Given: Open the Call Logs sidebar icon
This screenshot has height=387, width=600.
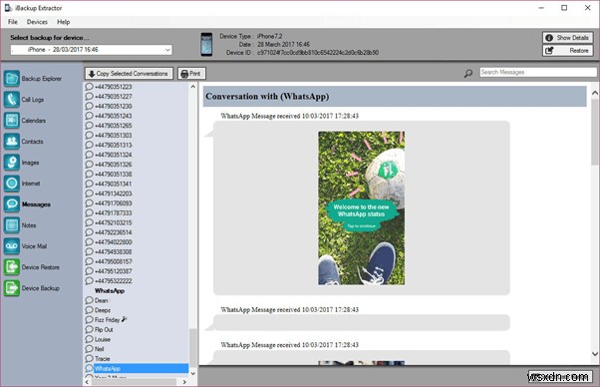Looking at the screenshot, I should pyautogui.click(x=12, y=100).
